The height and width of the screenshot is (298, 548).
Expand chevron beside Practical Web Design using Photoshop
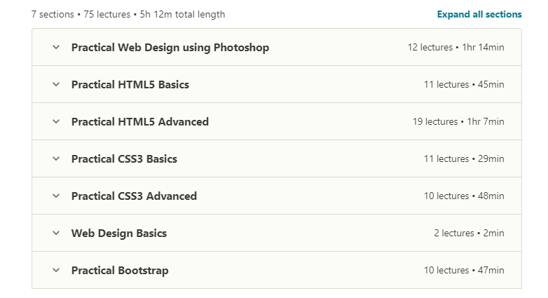click(x=56, y=47)
